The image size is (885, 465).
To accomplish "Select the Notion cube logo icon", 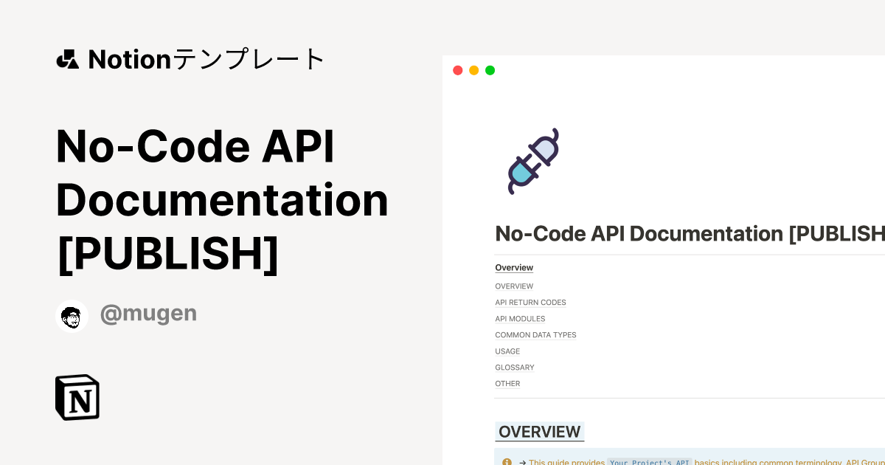I will [77, 397].
